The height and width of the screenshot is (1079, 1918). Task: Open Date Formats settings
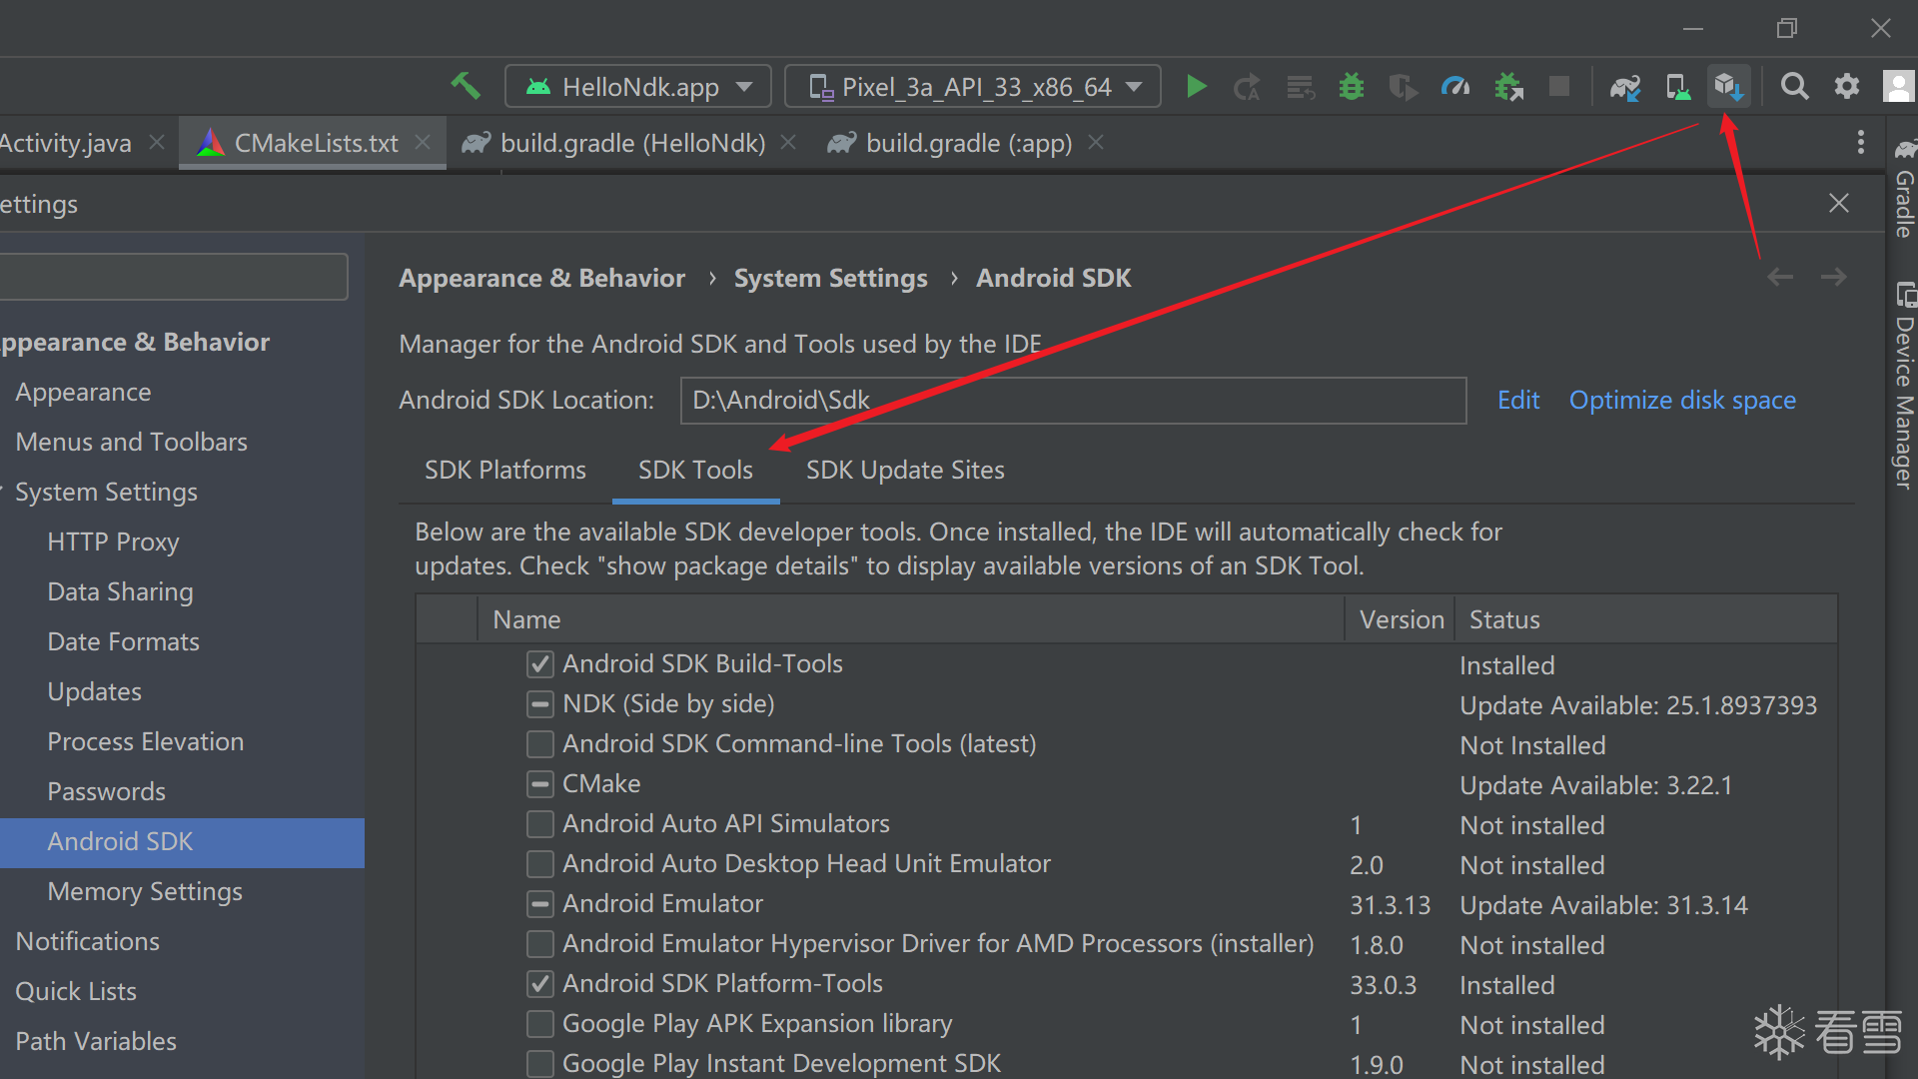pyautogui.click(x=123, y=641)
